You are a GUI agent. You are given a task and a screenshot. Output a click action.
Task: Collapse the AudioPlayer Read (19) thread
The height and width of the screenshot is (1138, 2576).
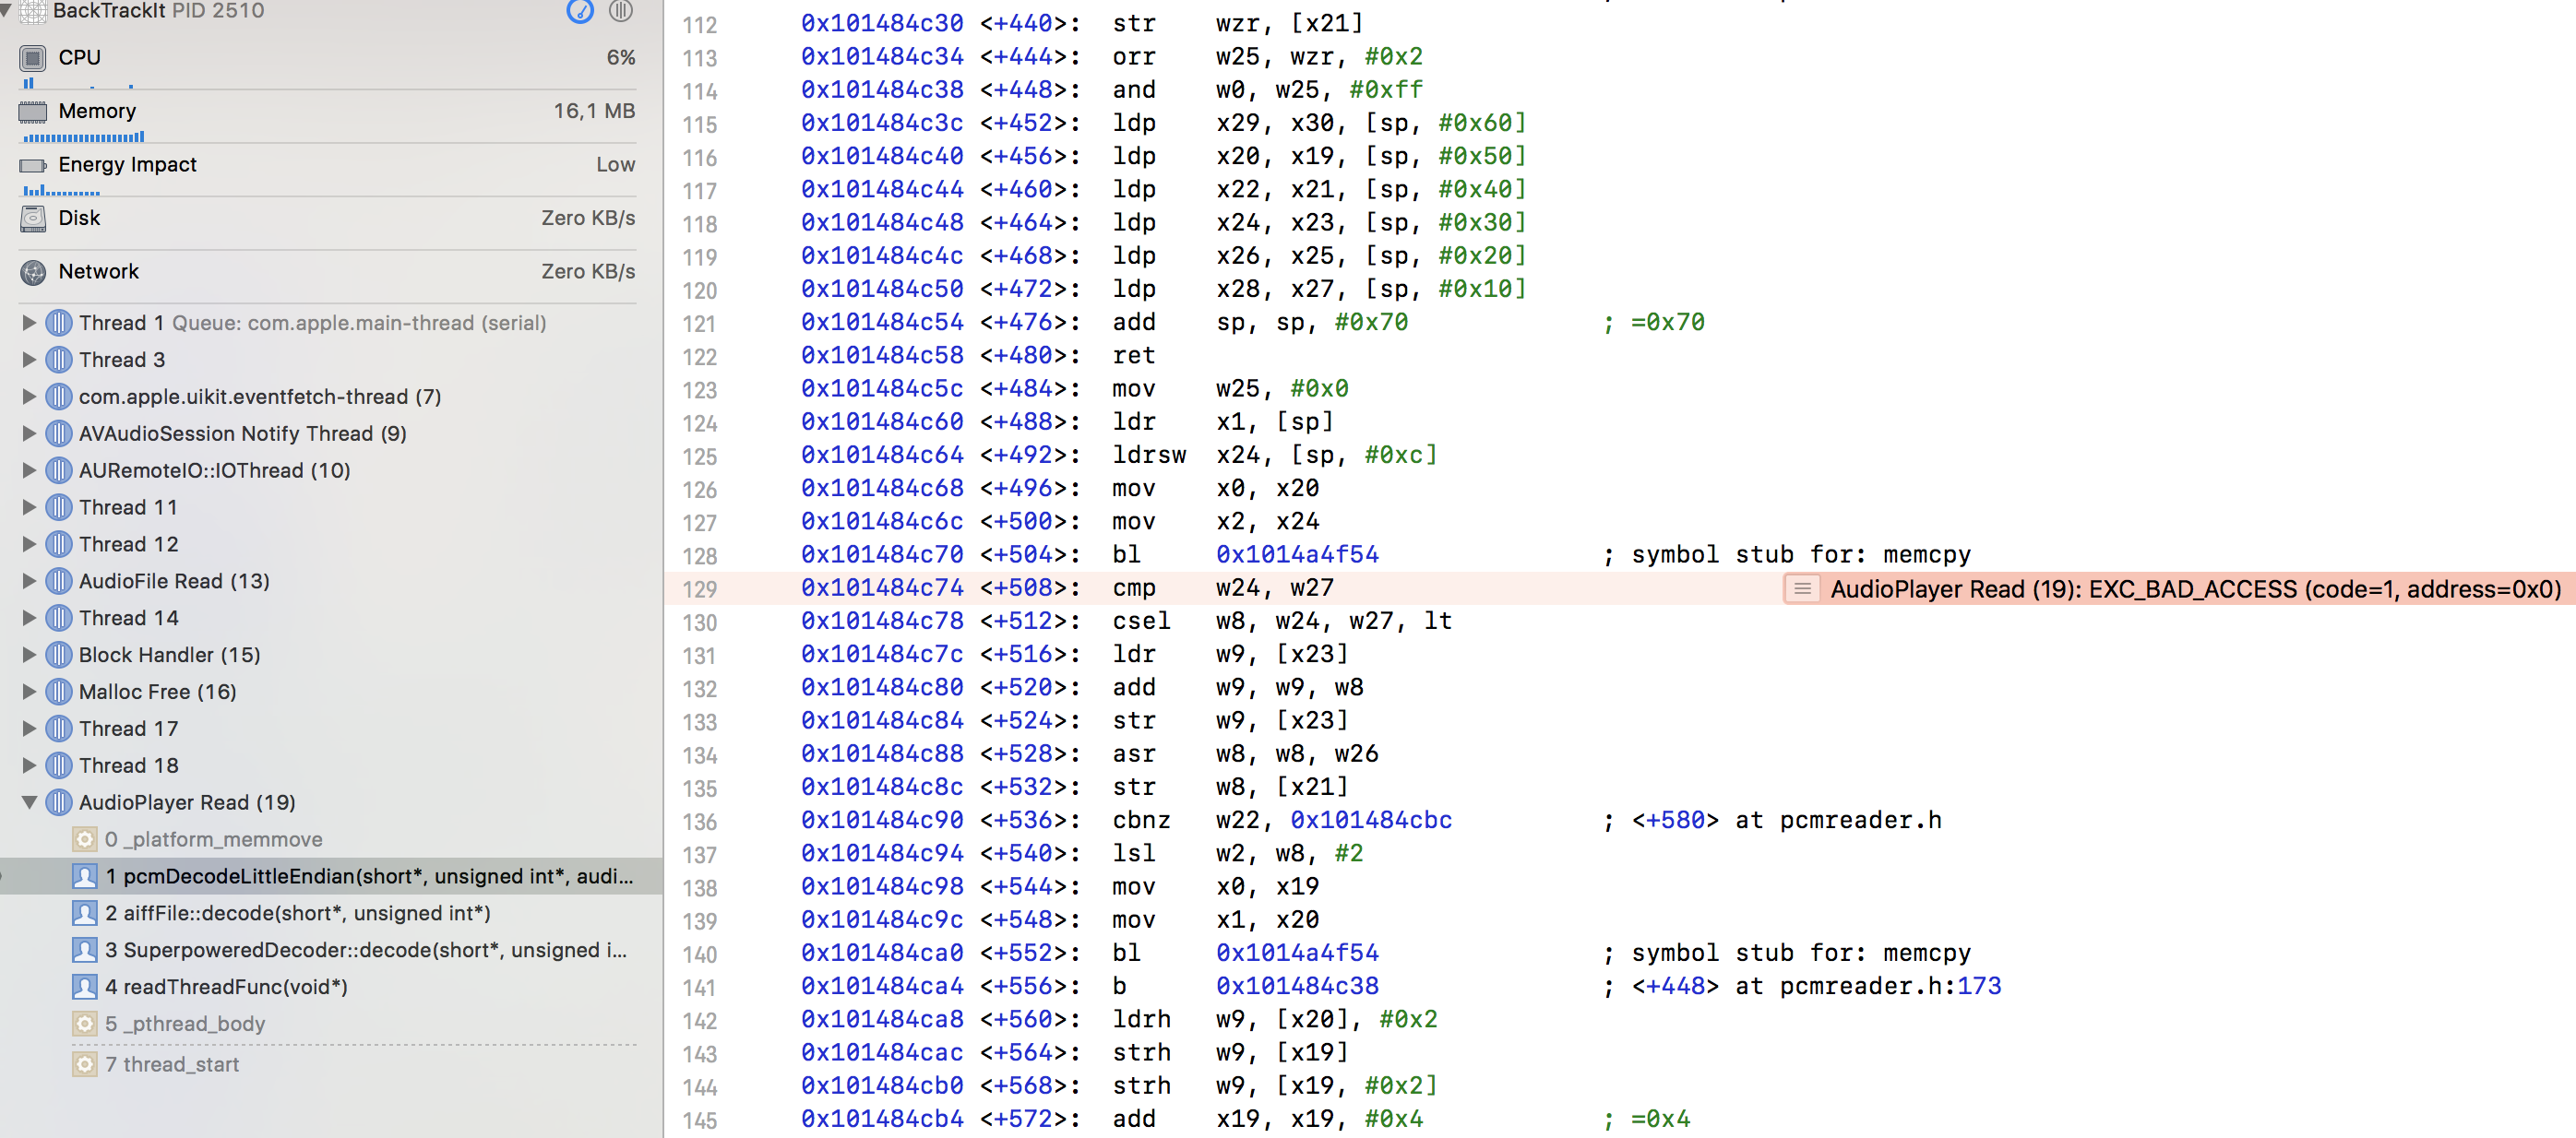pos(29,802)
